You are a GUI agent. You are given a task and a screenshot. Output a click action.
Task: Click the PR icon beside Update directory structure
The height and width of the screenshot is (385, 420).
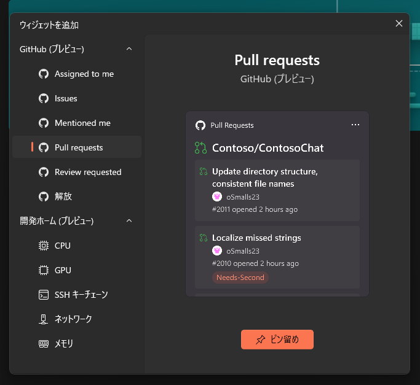pos(204,171)
